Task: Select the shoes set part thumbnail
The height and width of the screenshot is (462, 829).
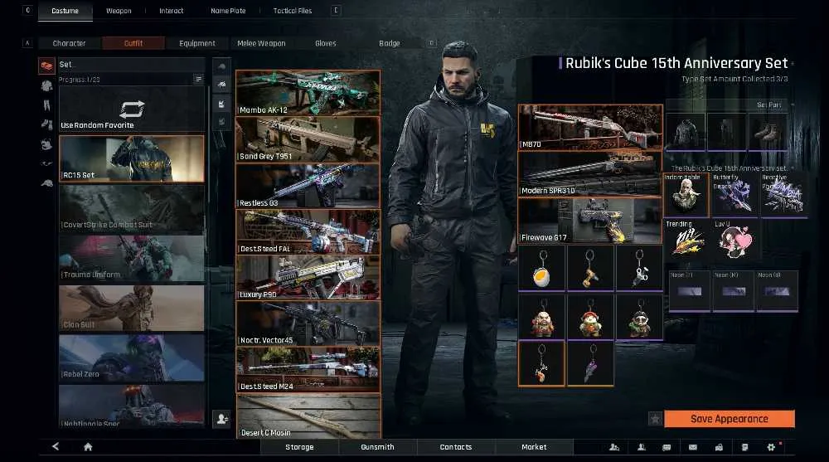Action: (x=768, y=131)
